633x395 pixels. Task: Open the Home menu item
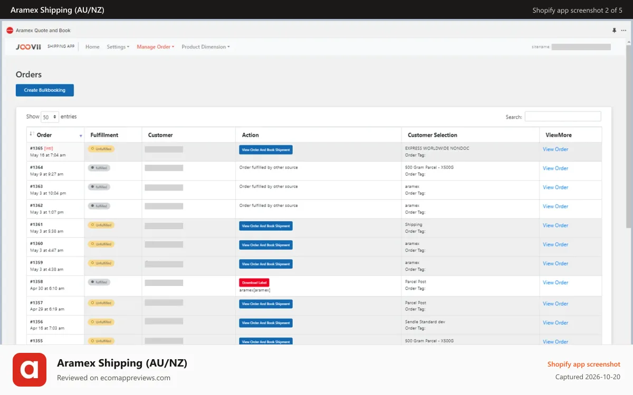[x=92, y=47]
